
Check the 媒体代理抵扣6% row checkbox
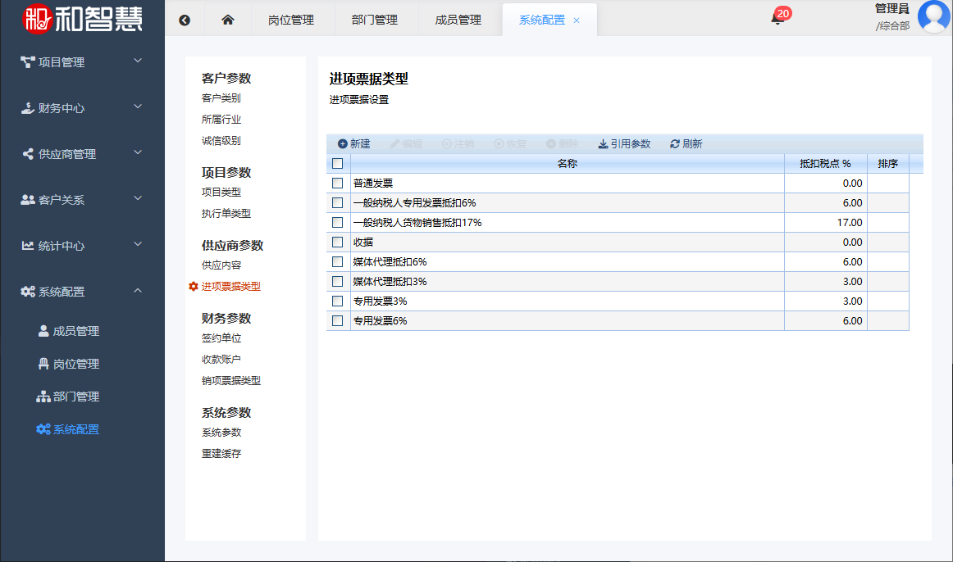point(338,261)
